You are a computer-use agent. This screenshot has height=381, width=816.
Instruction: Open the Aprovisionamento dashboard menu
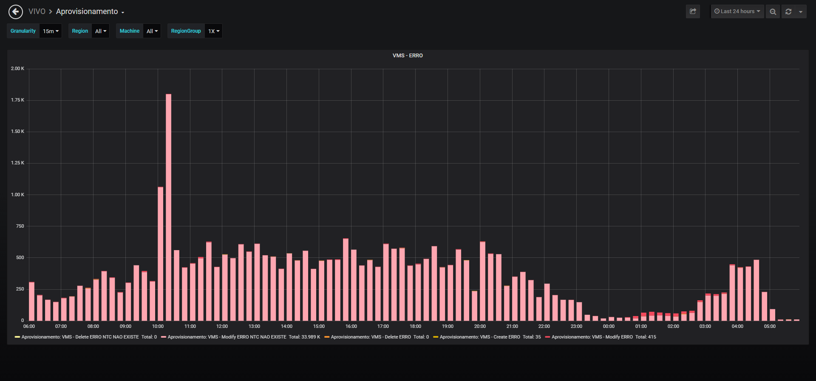[90, 11]
